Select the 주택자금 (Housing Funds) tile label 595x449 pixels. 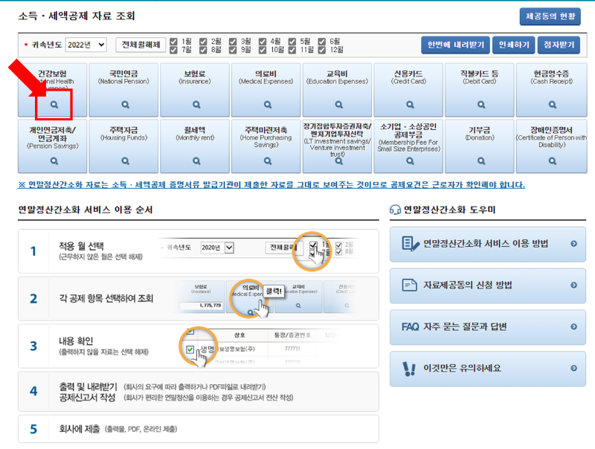[x=123, y=134]
